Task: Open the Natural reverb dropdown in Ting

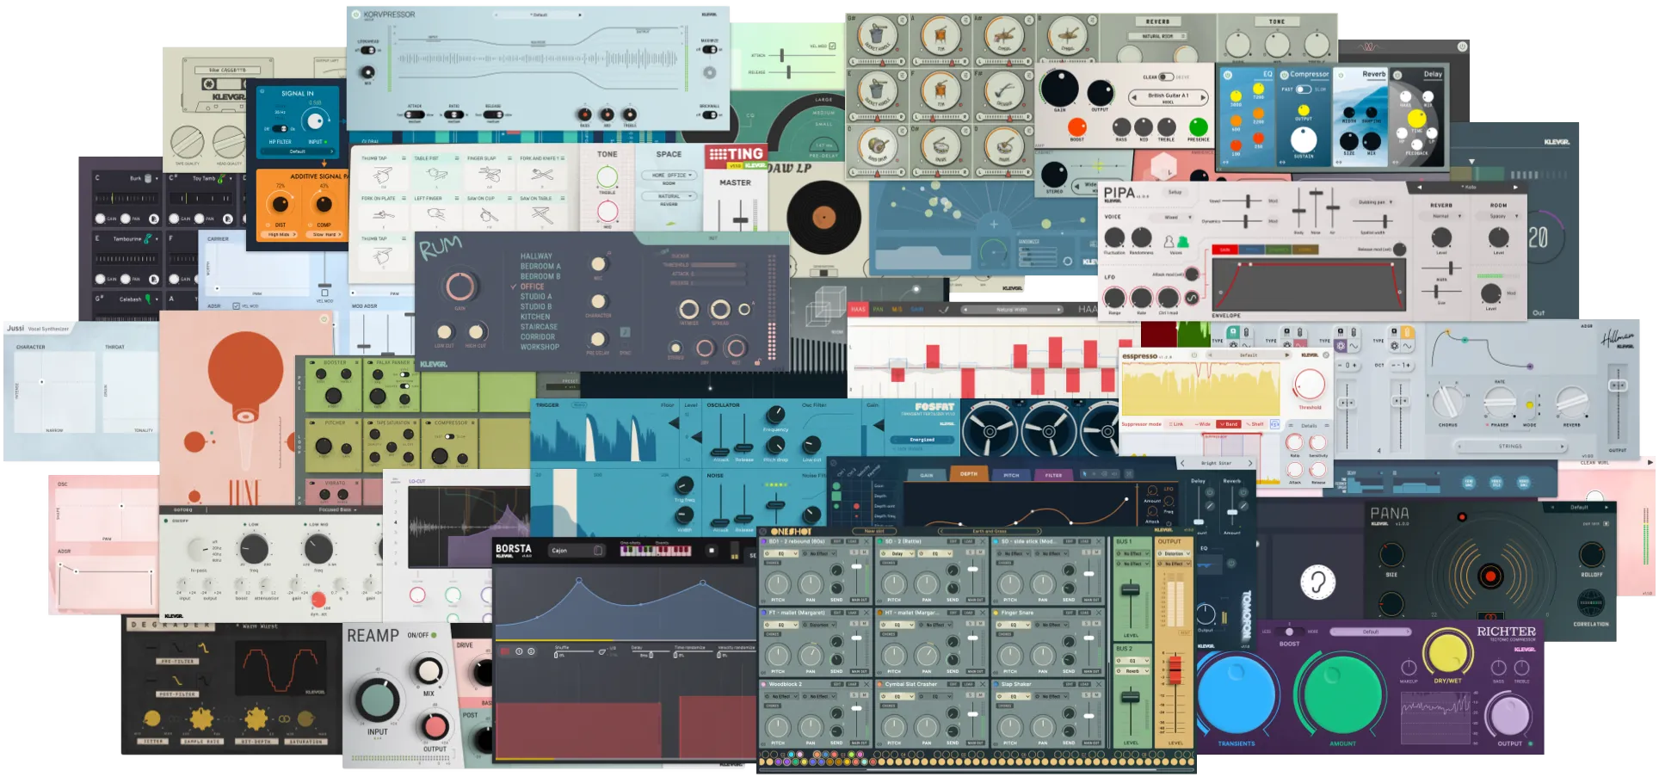Action: point(669,196)
